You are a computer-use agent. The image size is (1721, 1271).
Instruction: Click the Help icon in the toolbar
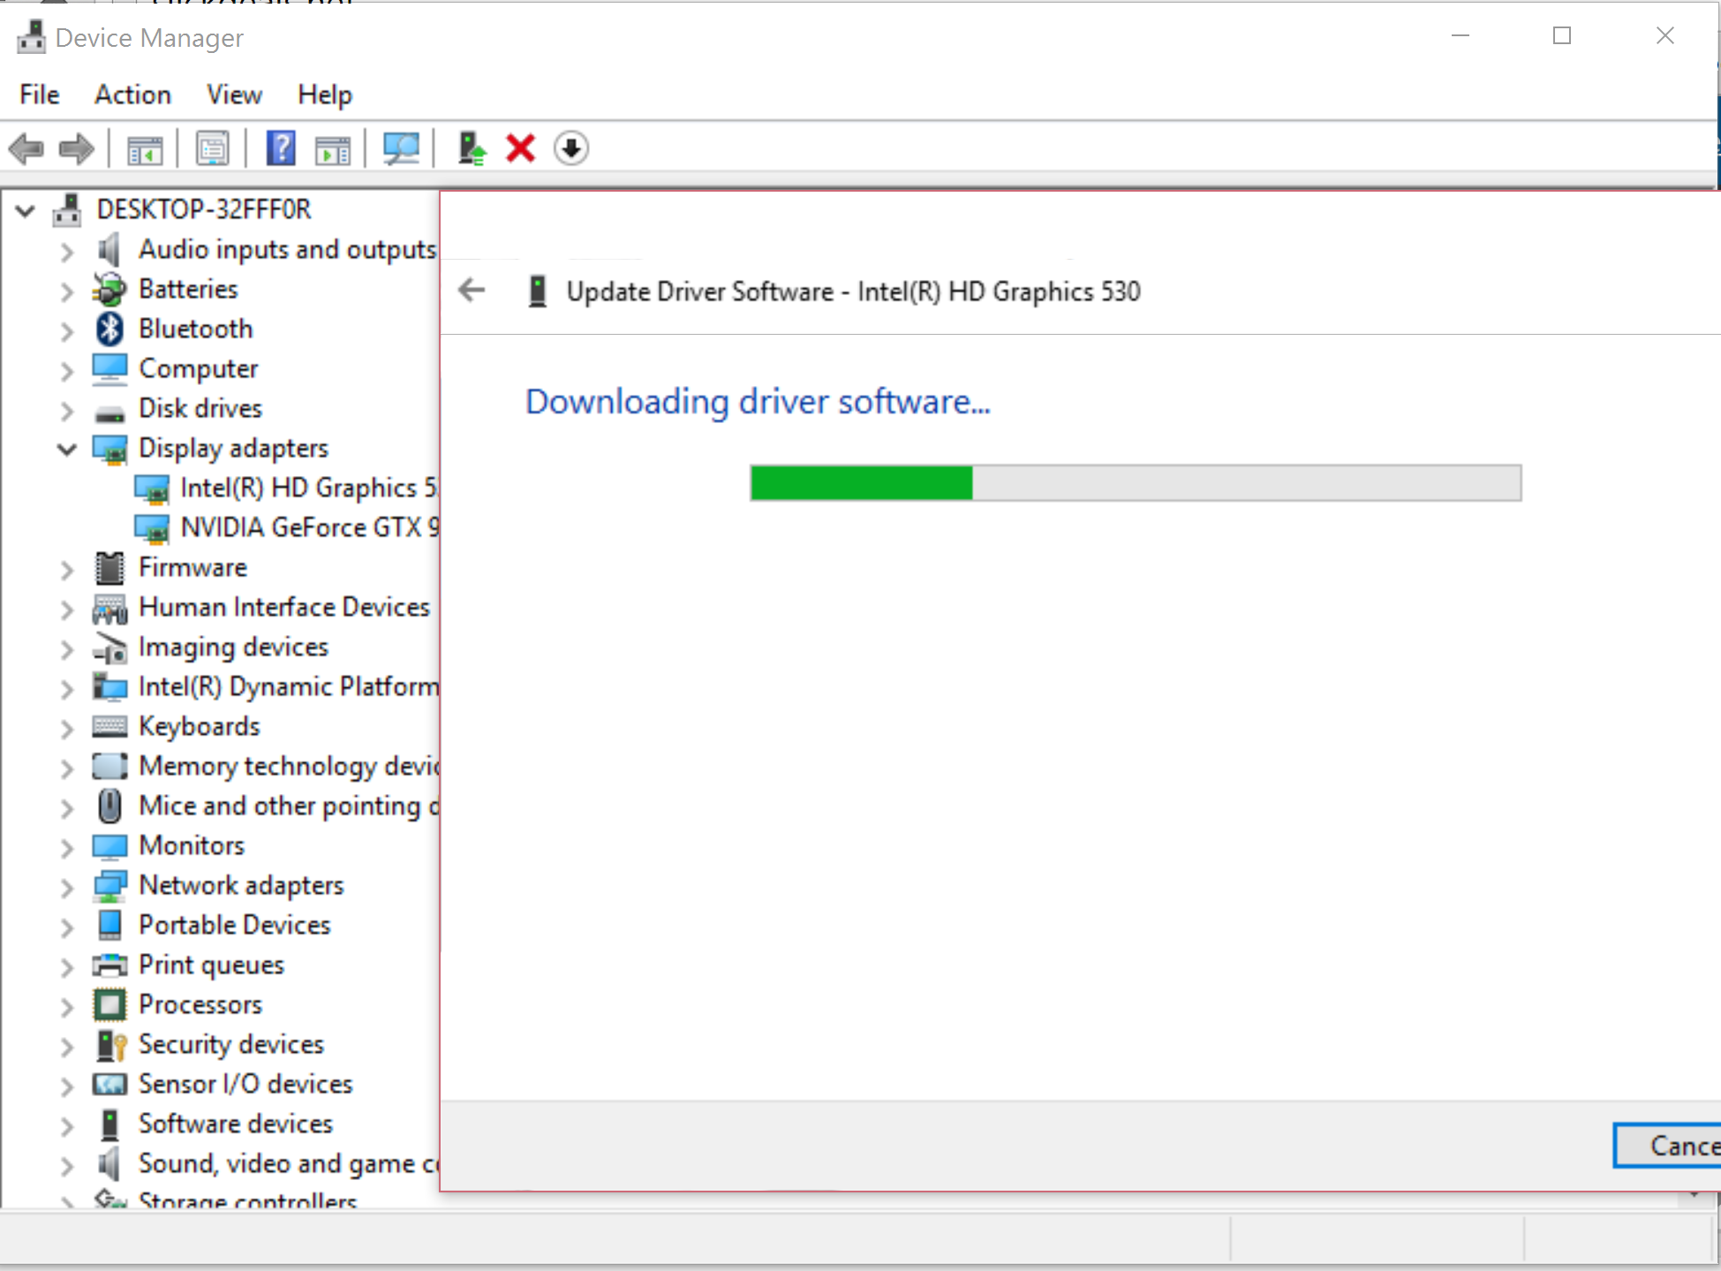click(x=281, y=148)
